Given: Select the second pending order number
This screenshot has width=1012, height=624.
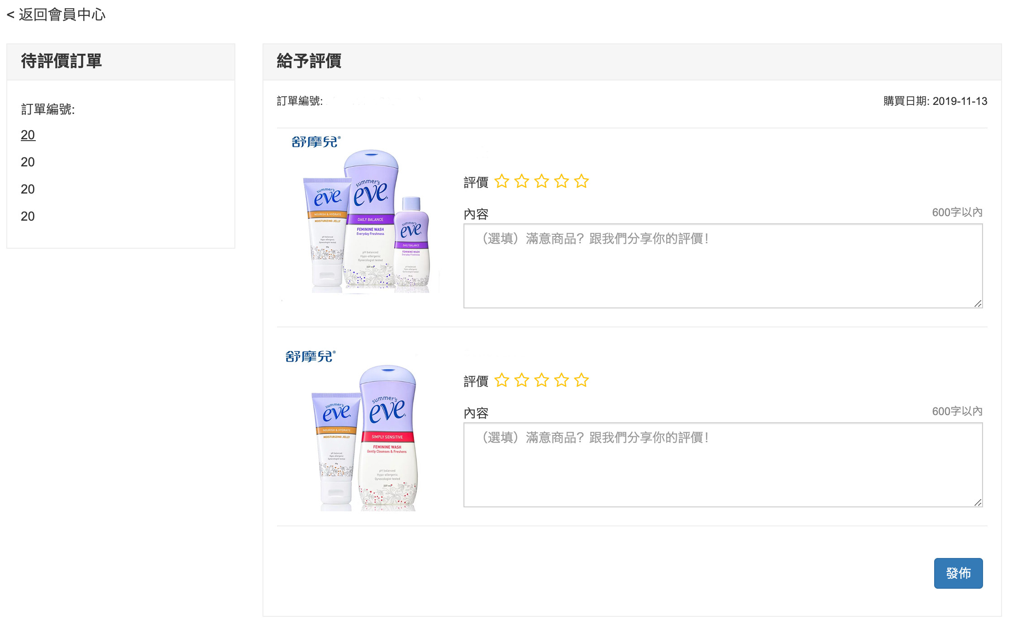Looking at the screenshot, I should (28, 162).
